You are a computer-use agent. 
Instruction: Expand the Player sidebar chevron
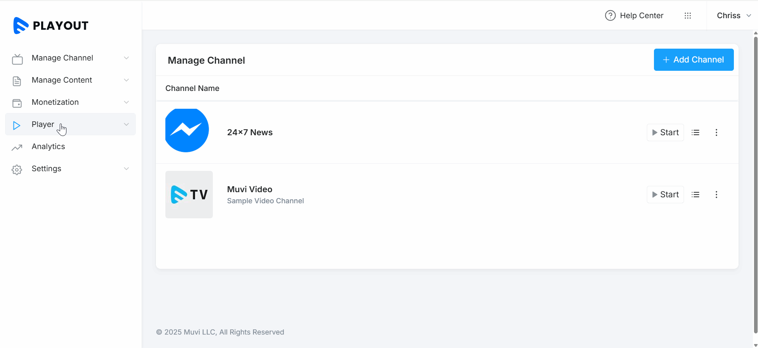[x=126, y=125]
